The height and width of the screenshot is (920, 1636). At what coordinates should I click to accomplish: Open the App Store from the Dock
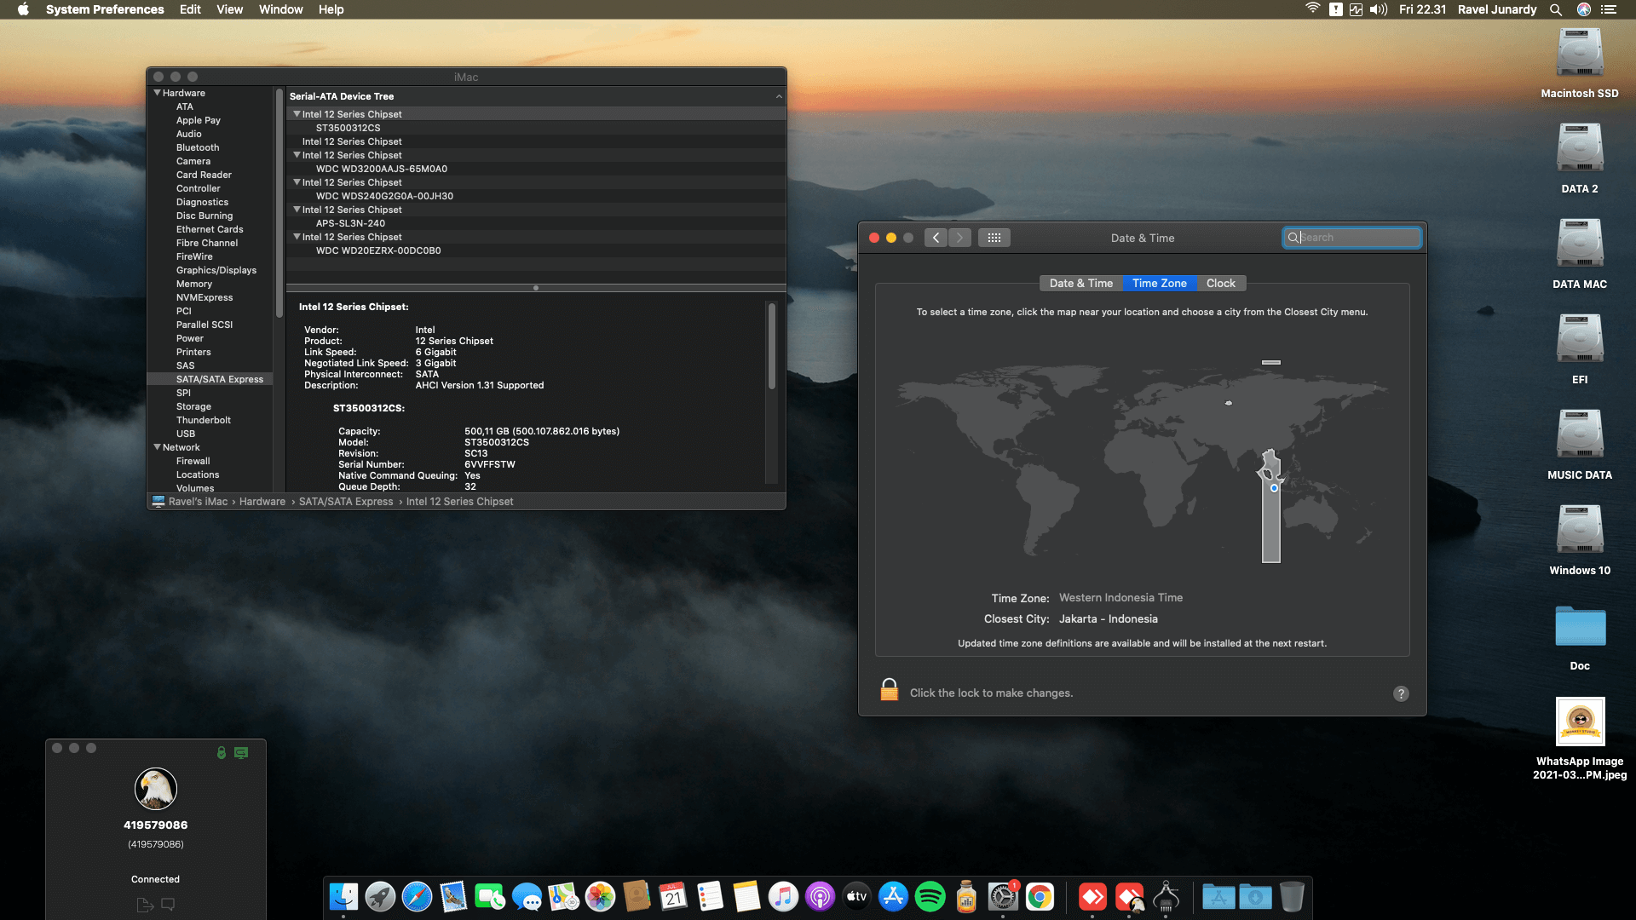point(893,896)
